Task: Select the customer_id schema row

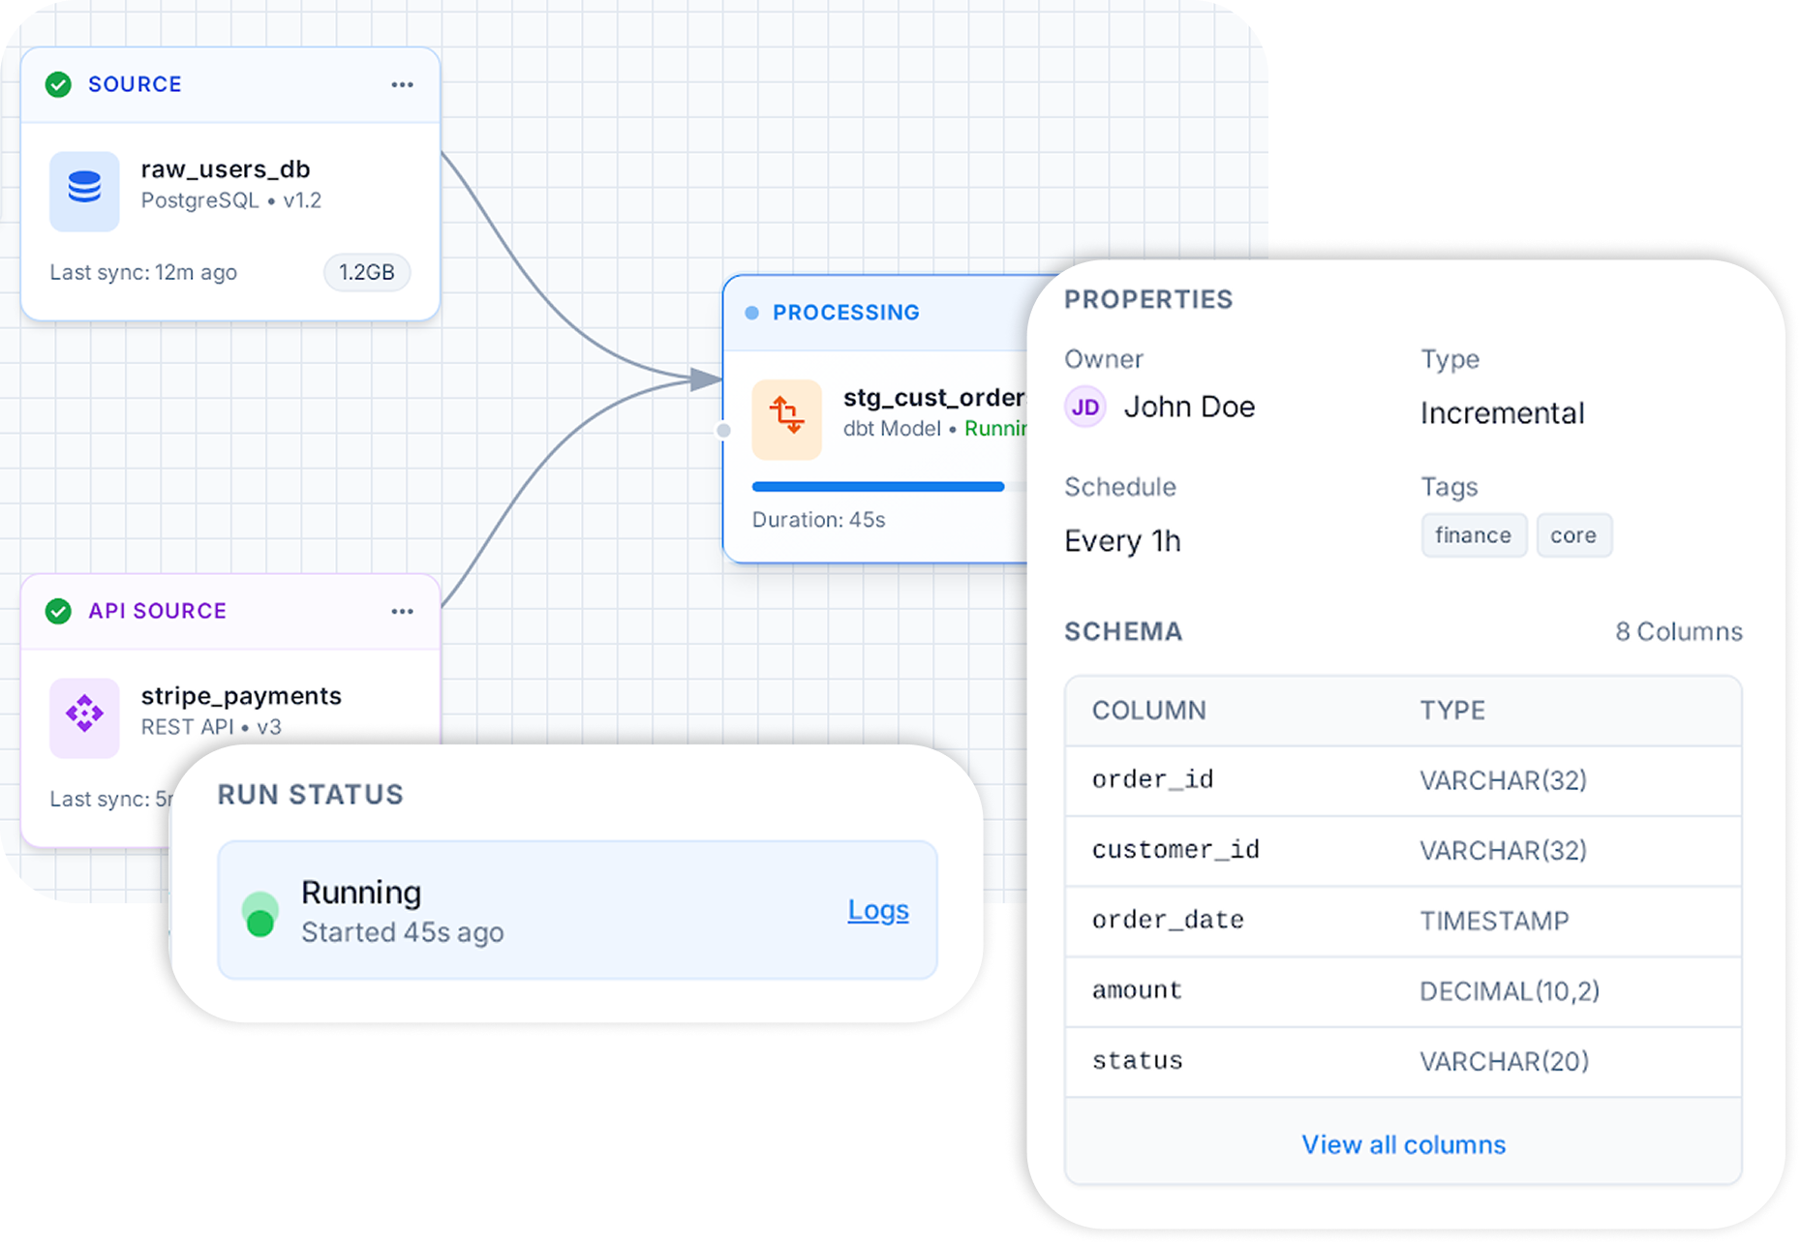Action: click(x=1402, y=850)
